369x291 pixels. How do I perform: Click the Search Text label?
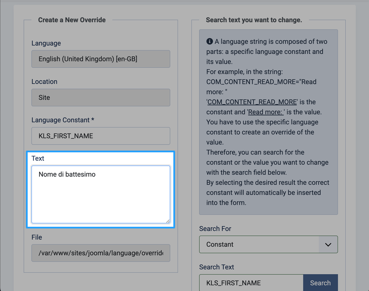[x=217, y=267]
